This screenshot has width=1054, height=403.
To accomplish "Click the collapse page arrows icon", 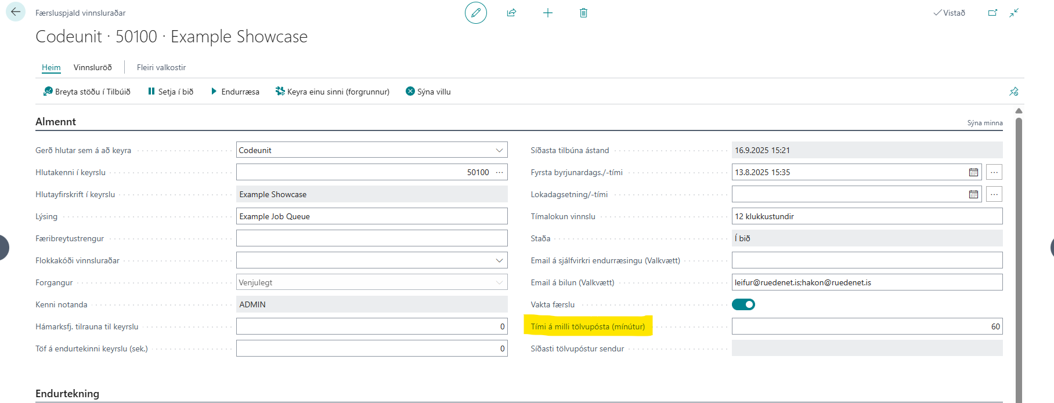I will (1014, 13).
